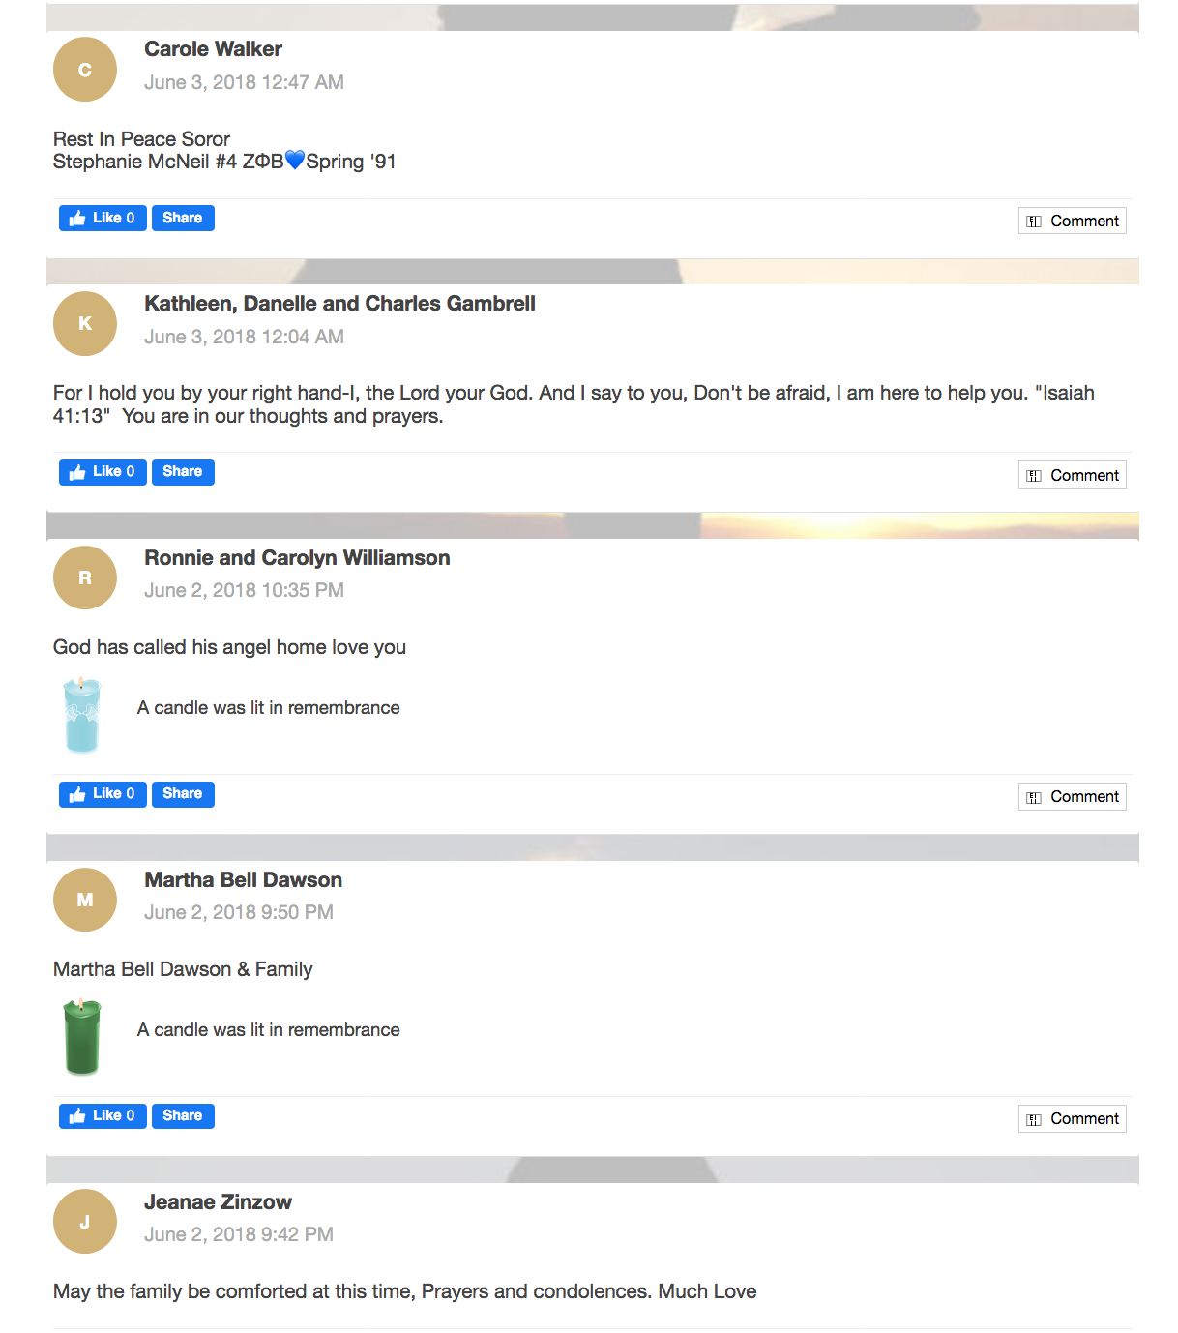Share Carole Walker's post
Image resolution: width=1178 pixels, height=1333 pixels.
[183, 218]
